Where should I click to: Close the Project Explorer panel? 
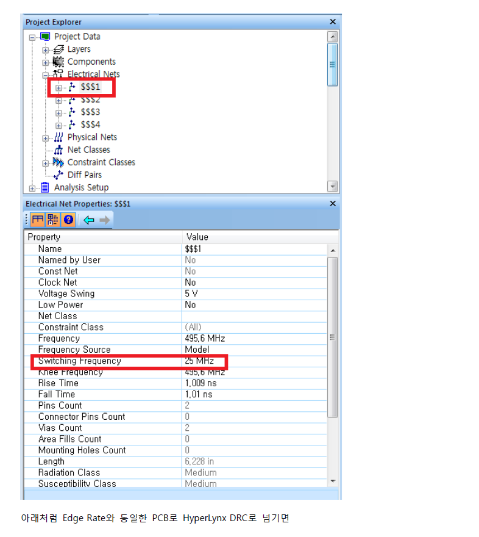pyautogui.click(x=333, y=22)
